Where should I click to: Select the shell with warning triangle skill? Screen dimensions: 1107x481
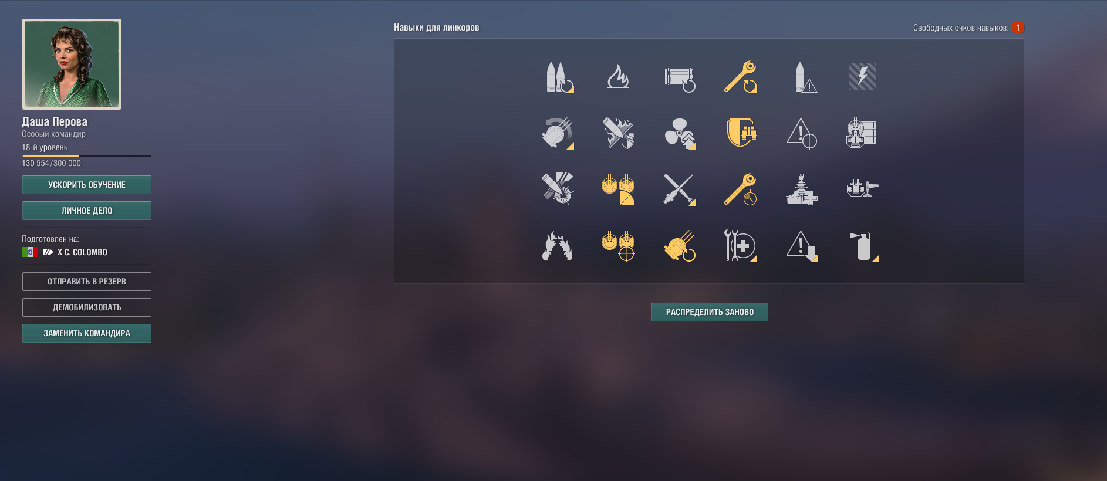(x=805, y=77)
